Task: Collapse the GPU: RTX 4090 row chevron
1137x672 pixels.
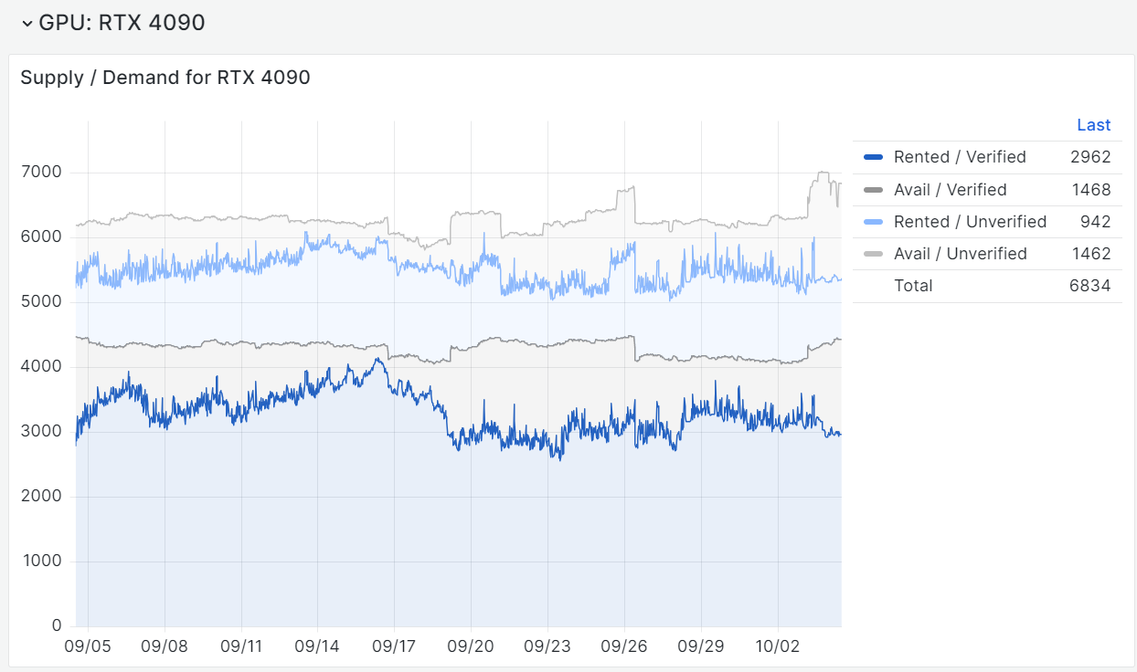Action: [x=27, y=24]
